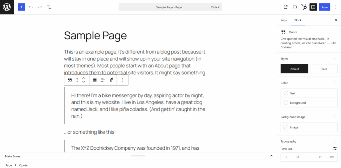Select the Default quote style
The height and width of the screenshot is (168, 341).
[x=294, y=69]
